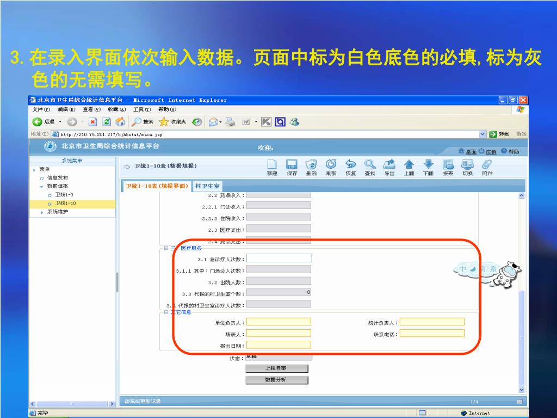The width and height of the screenshot is (557, 418).
Task: Select the 卫统1-10表(填报界面) tab
Action: (x=157, y=186)
